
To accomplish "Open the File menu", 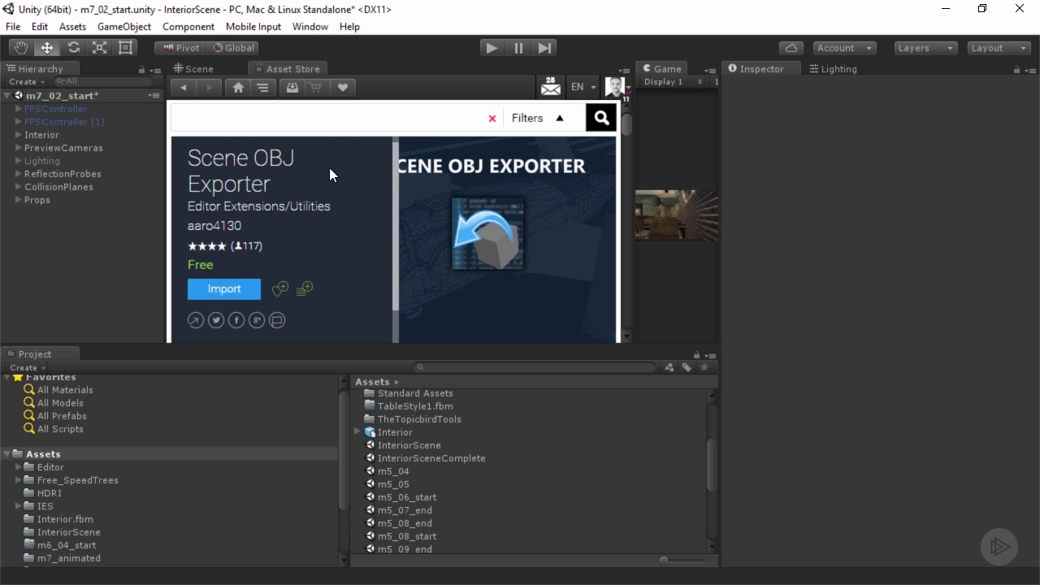I will [13, 27].
